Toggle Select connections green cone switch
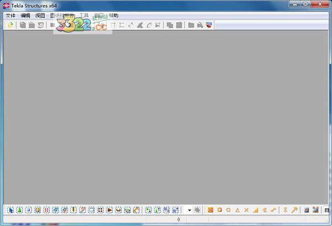The width and height of the screenshot is (332, 226). pos(19,210)
